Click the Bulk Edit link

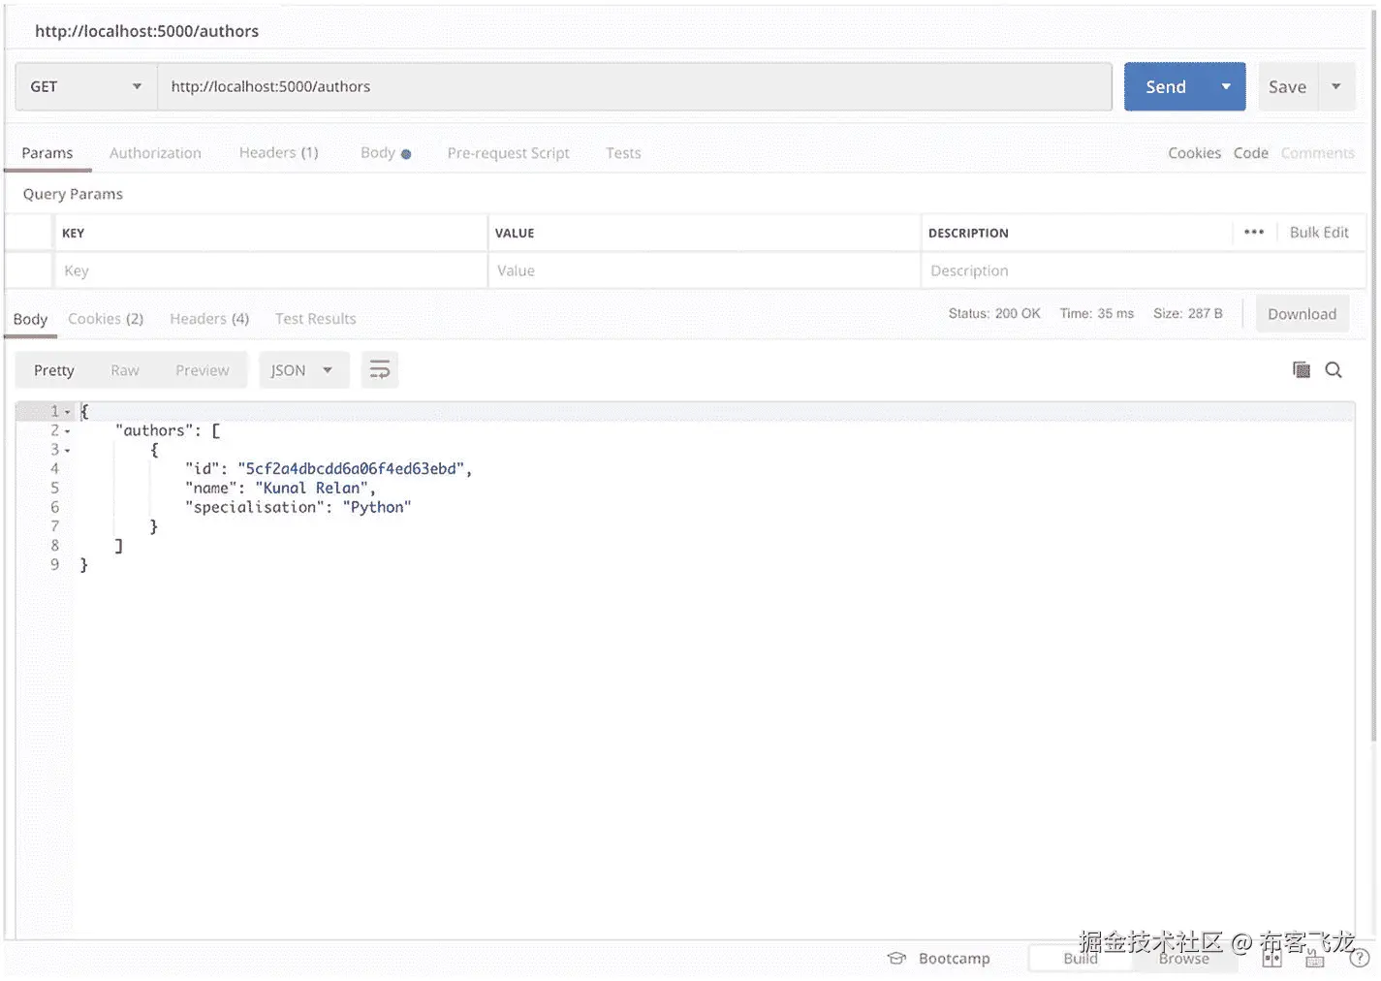[1319, 233]
